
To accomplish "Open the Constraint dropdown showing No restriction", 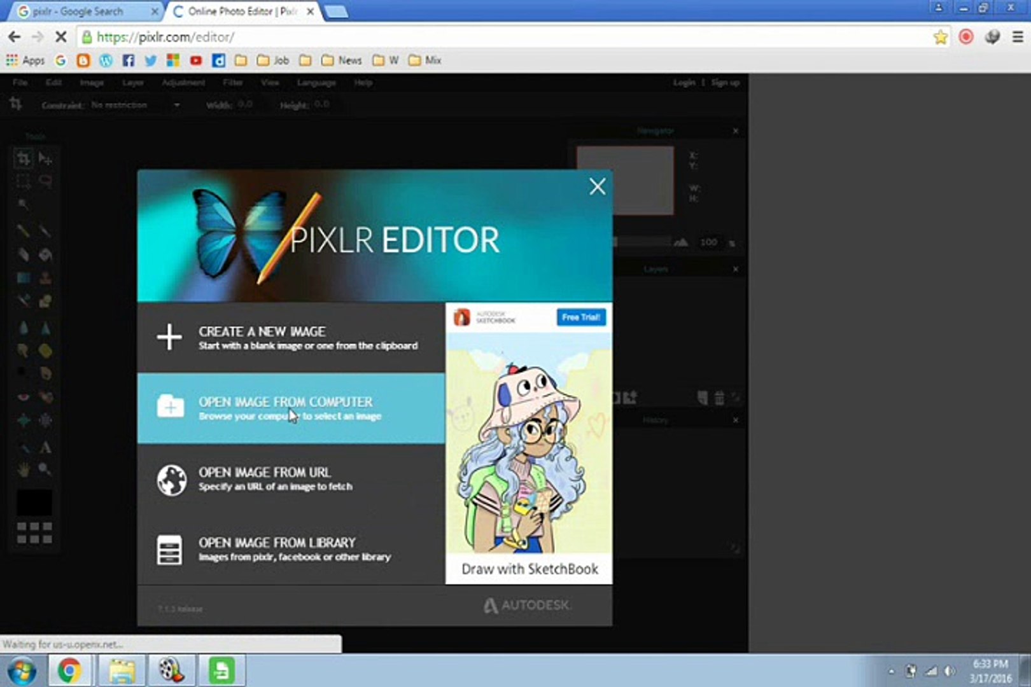I will (135, 105).
